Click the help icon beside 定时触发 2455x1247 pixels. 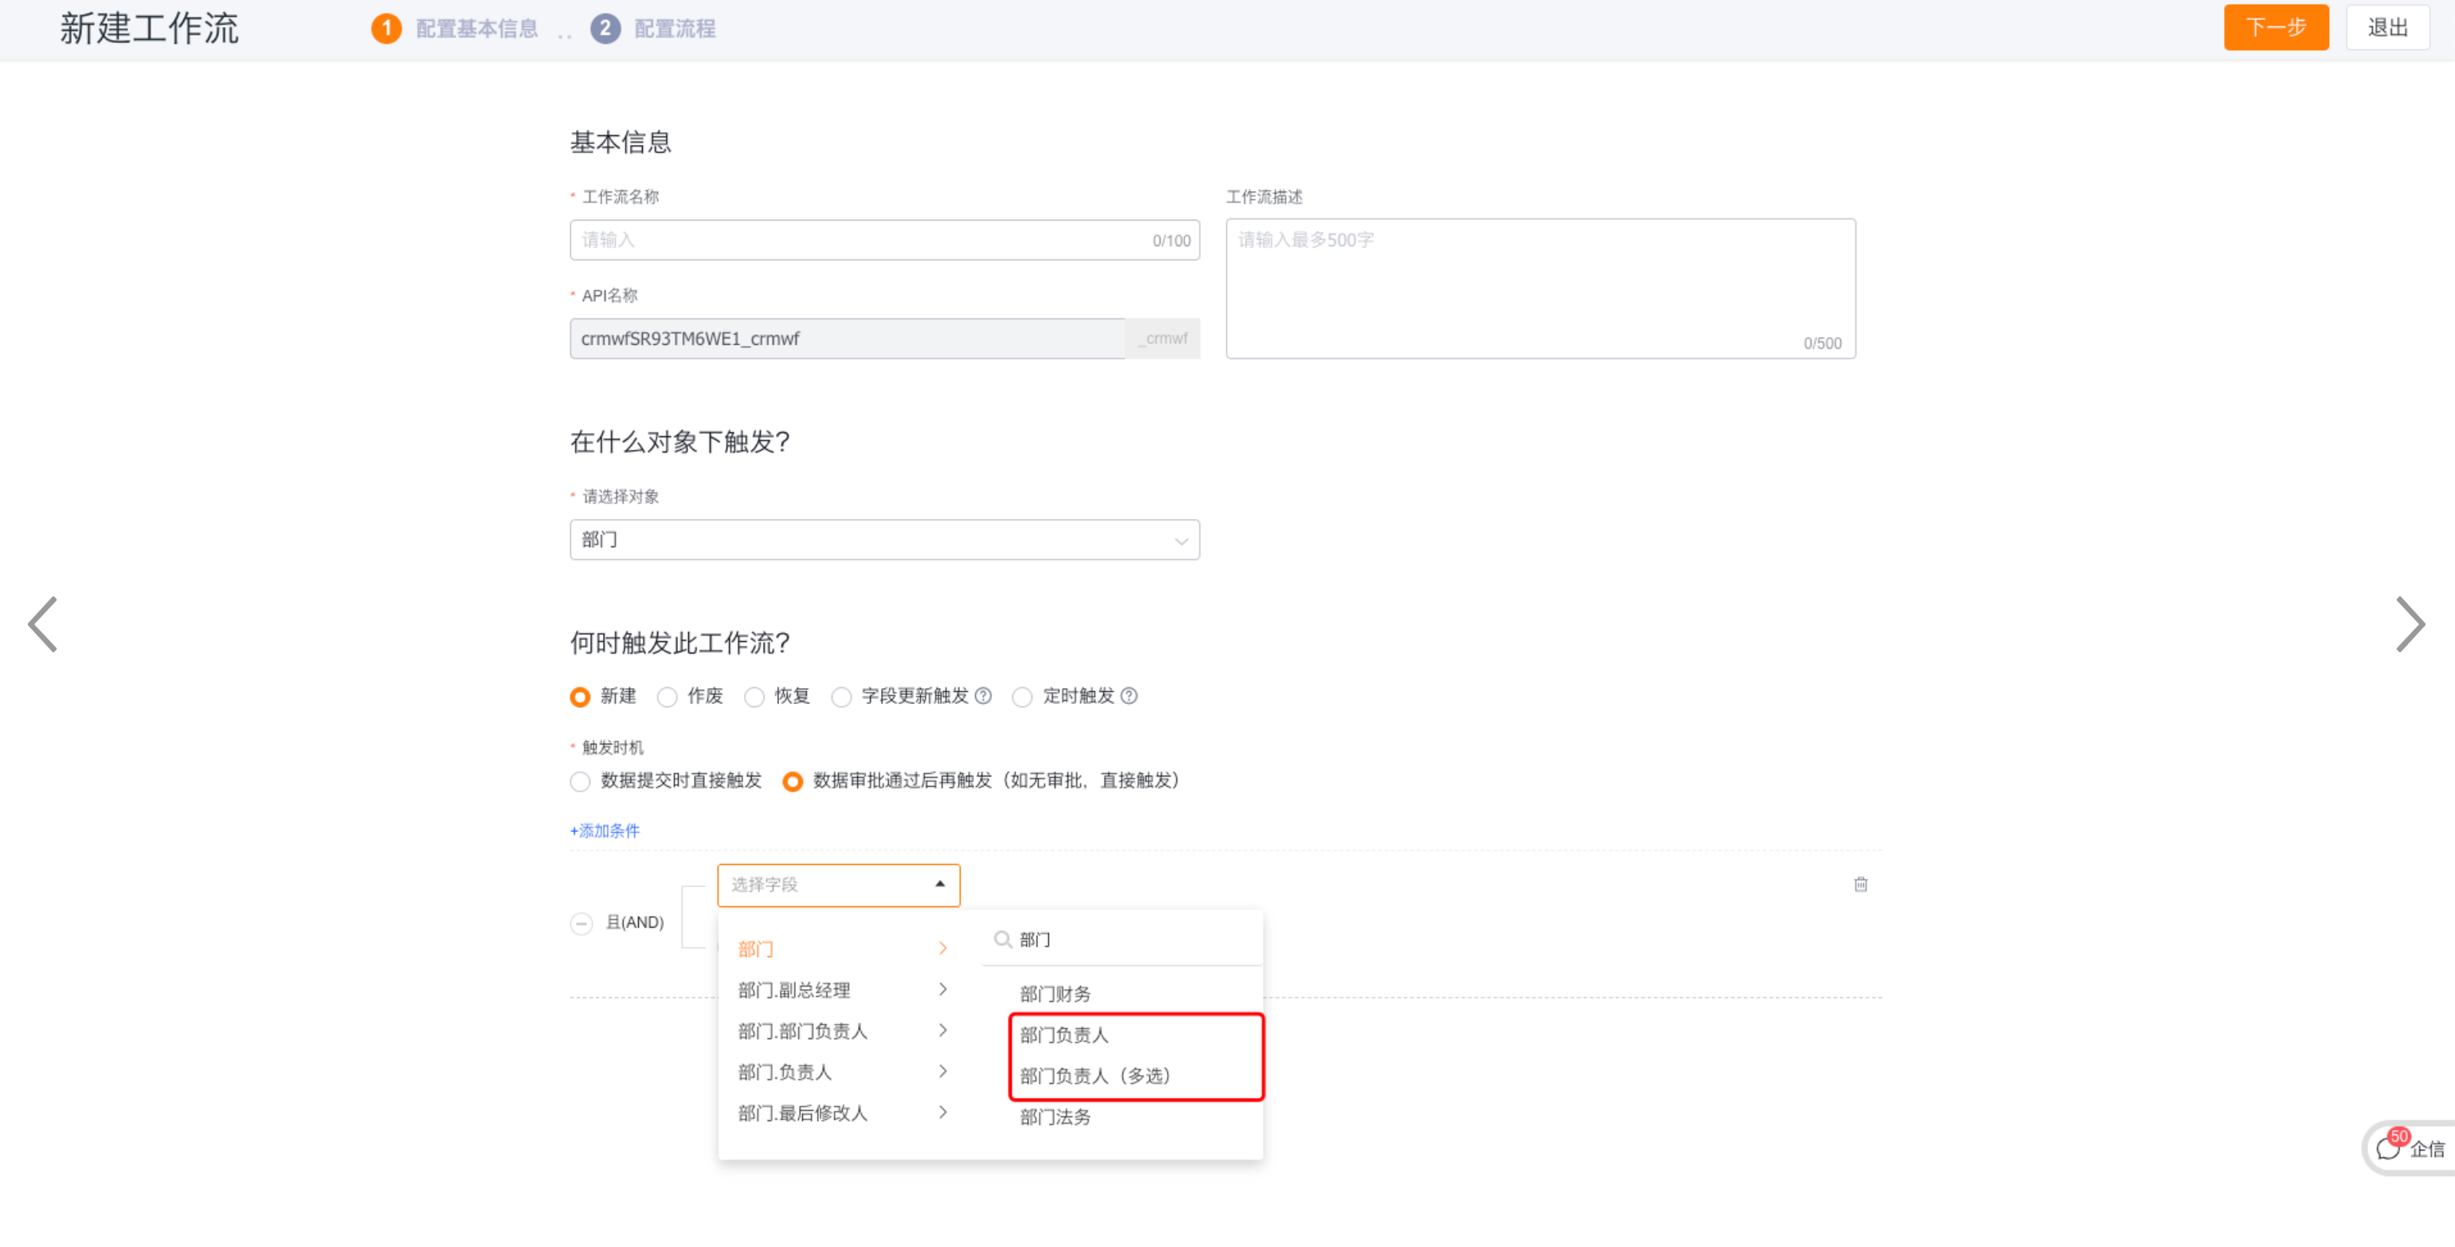click(1129, 695)
